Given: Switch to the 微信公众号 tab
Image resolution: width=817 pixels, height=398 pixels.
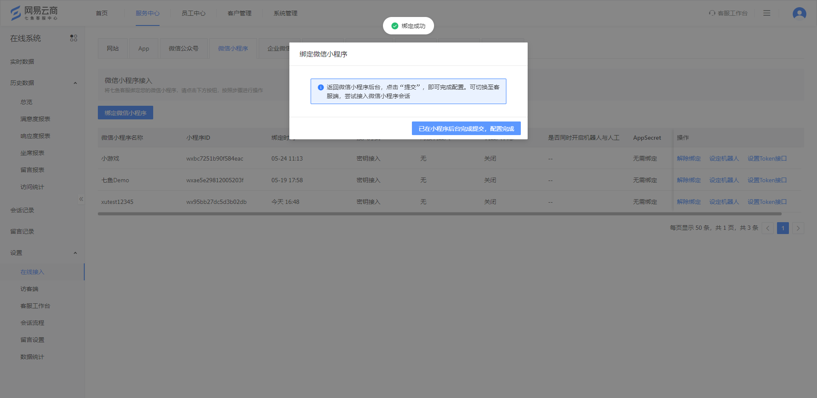Looking at the screenshot, I should click(184, 48).
